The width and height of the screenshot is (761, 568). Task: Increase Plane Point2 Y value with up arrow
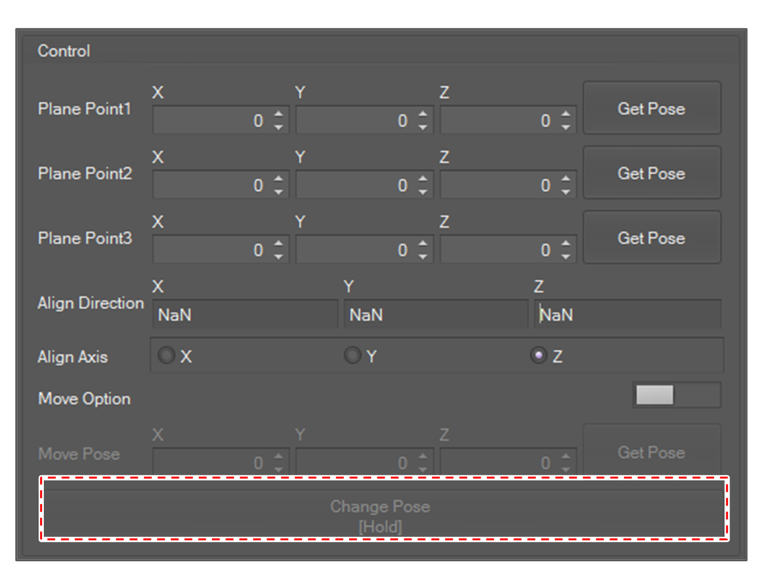tap(423, 178)
